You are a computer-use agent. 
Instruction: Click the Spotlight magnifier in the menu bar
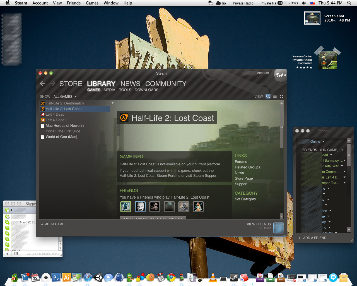point(349,3)
